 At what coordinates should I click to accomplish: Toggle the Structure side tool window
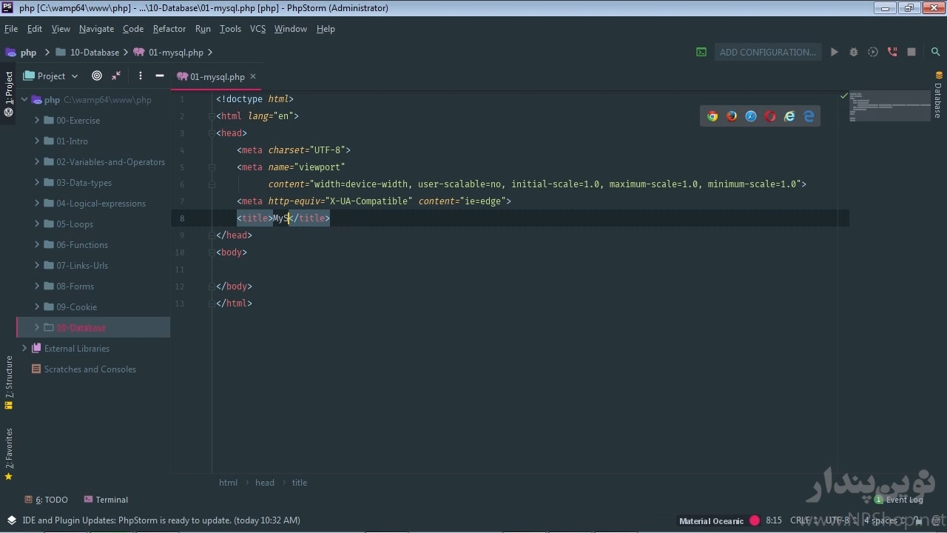point(9,382)
